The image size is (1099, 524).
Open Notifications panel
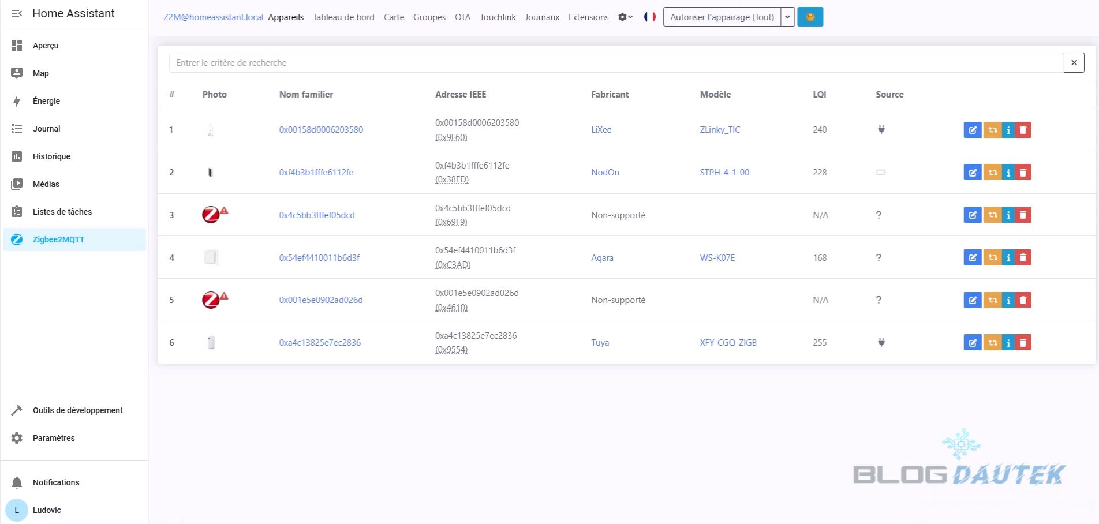pyautogui.click(x=74, y=482)
